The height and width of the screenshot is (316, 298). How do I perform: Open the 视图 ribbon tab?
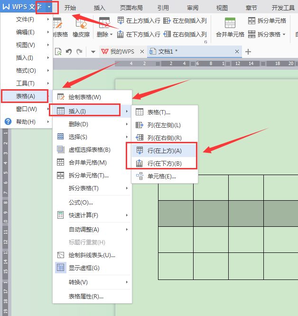point(222,8)
